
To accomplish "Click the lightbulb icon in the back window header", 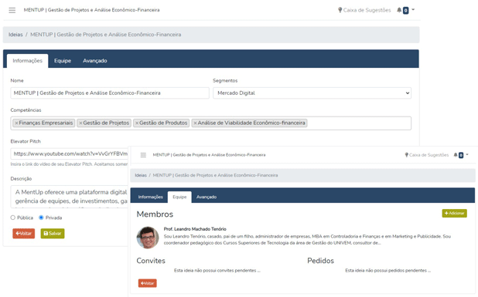I will 340,10.
